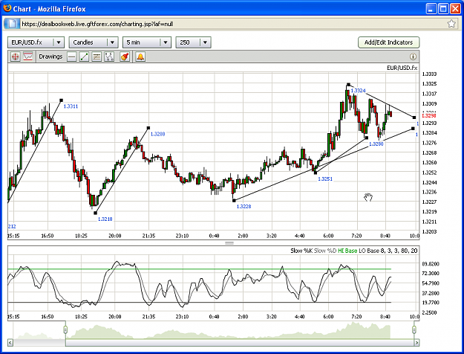Select the ABCD pattern drawing tool
The height and width of the screenshot is (354, 464).
109,57
